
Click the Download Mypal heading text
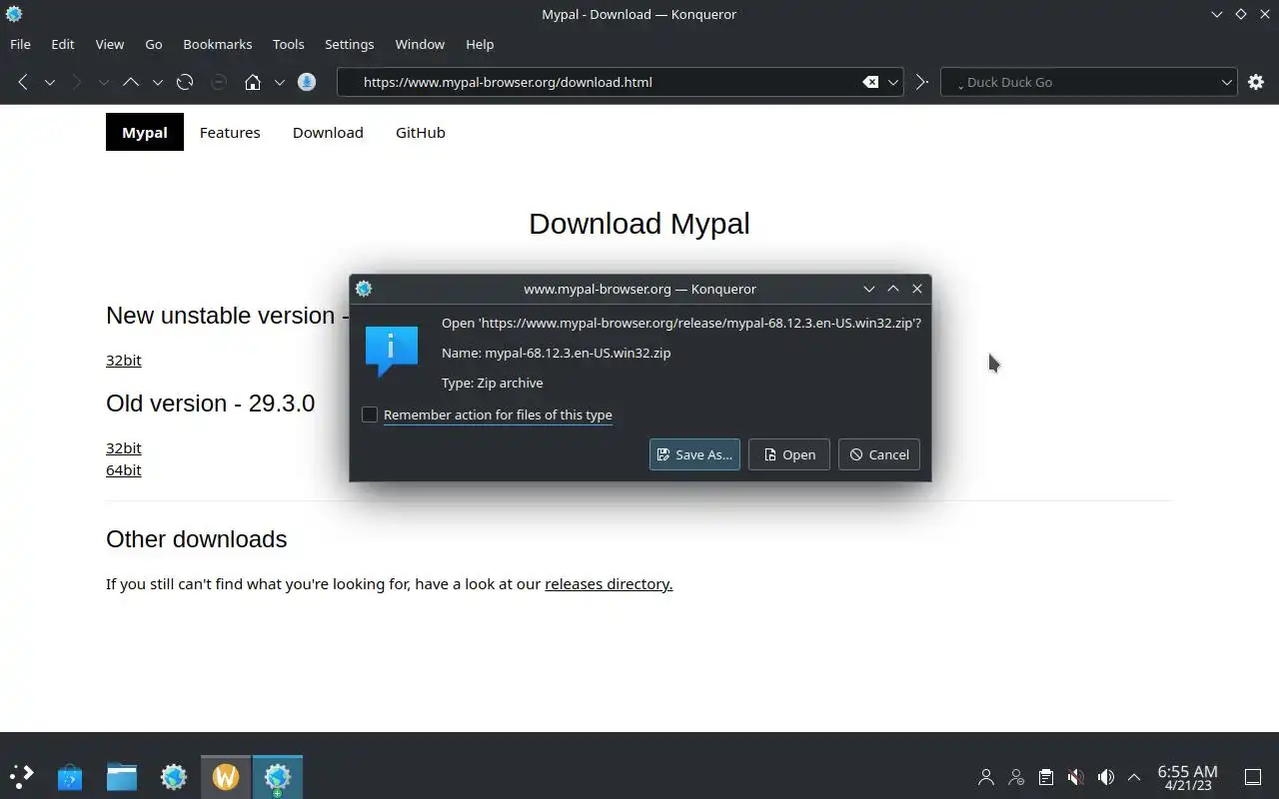pyautogui.click(x=639, y=224)
